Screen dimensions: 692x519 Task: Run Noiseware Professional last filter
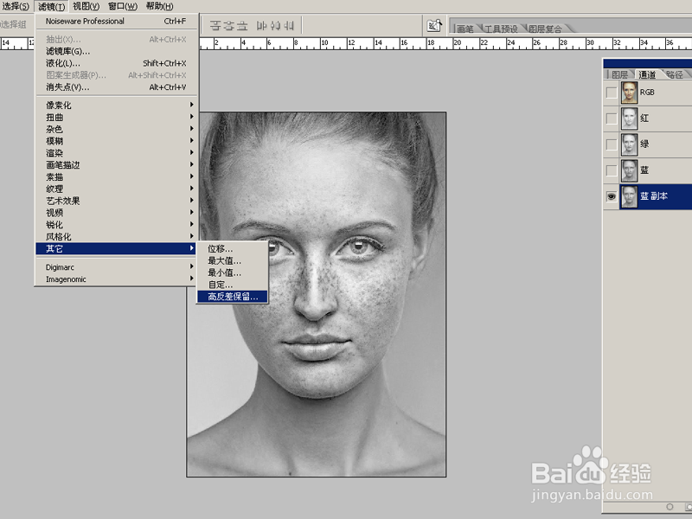click(117, 21)
